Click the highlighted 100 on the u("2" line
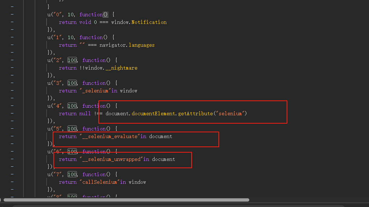Screen dimensions: 369x207 (72, 60)
